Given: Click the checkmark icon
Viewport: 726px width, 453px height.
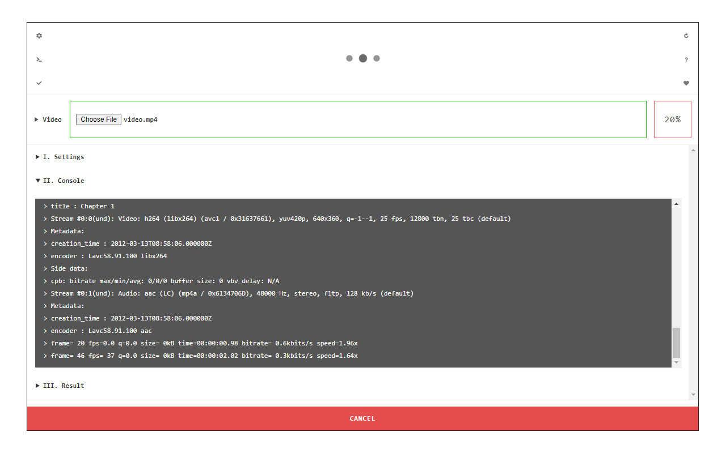Looking at the screenshot, I should click(x=39, y=83).
